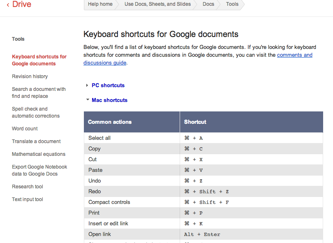The height and width of the screenshot is (243, 333).
Task: Go to the Help home breadcrumb
Action: point(100,4)
